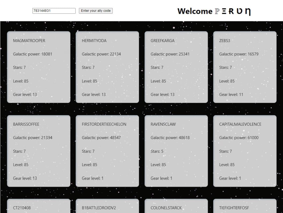This screenshot has height=213, width=283.
Task: Click the "Enter your ally code" button
Action: (96, 11)
